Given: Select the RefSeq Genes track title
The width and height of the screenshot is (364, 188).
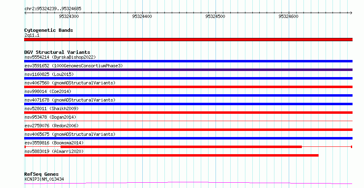Looking at the screenshot, I should click(x=42, y=174).
